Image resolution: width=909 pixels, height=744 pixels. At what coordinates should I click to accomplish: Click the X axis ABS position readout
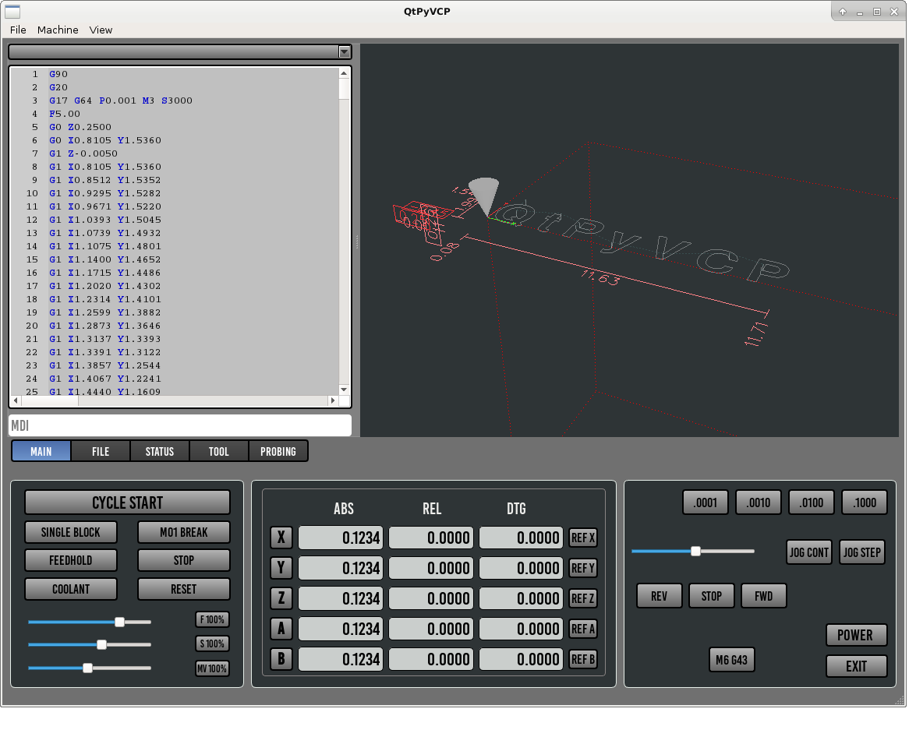(341, 538)
